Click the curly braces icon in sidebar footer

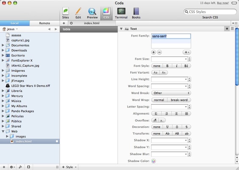(28, 167)
